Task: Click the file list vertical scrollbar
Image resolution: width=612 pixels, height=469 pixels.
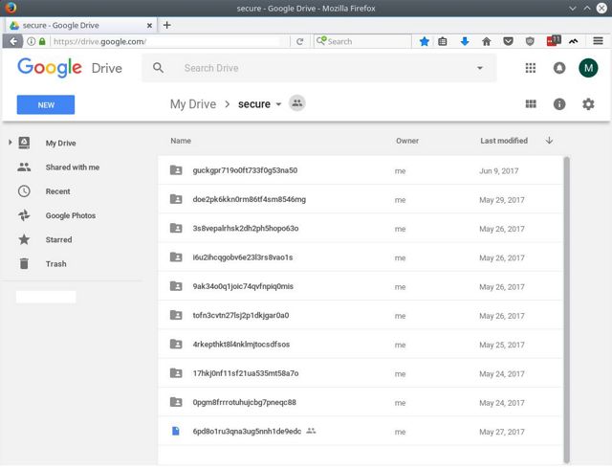Action: click(567, 309)
